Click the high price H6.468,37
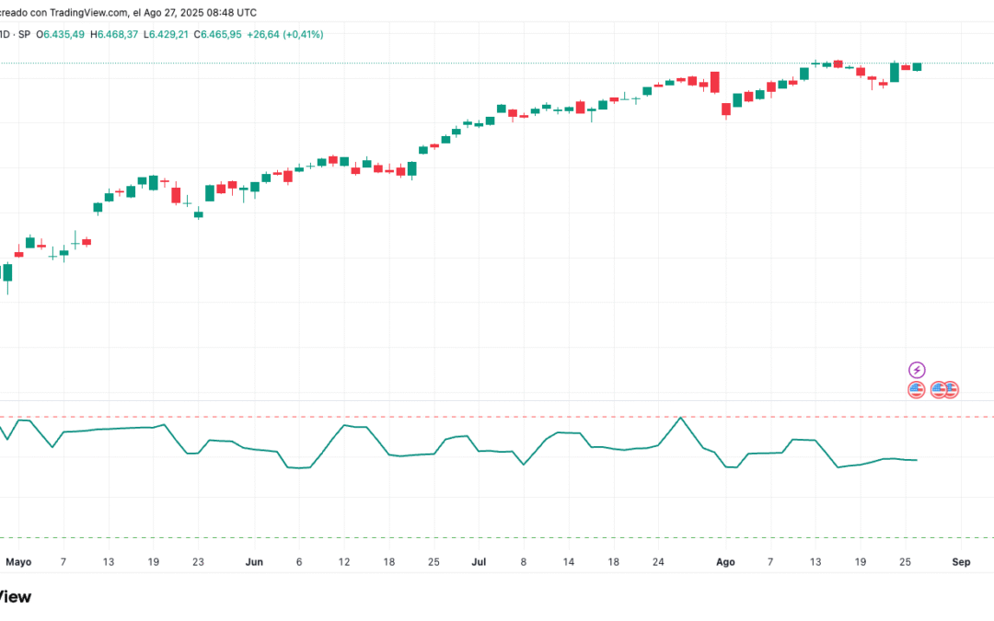 pos(112,33)
